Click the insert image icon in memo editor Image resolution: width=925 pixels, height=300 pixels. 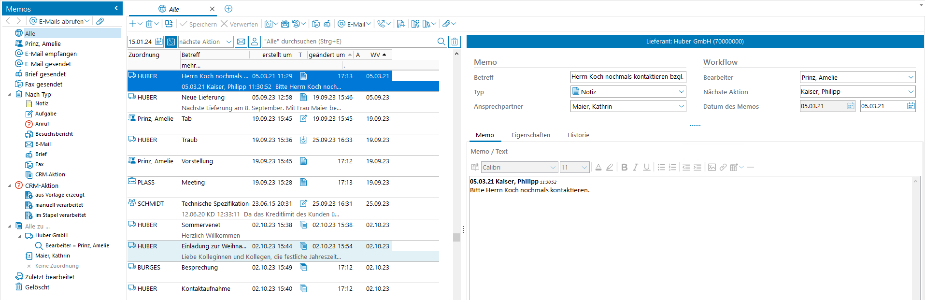coord(712,167)
